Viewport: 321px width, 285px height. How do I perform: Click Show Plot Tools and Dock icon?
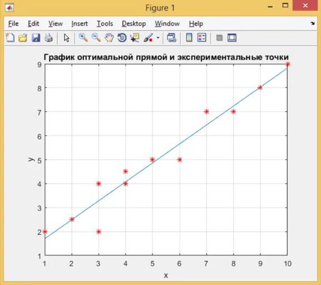click(x=232, y=38)
